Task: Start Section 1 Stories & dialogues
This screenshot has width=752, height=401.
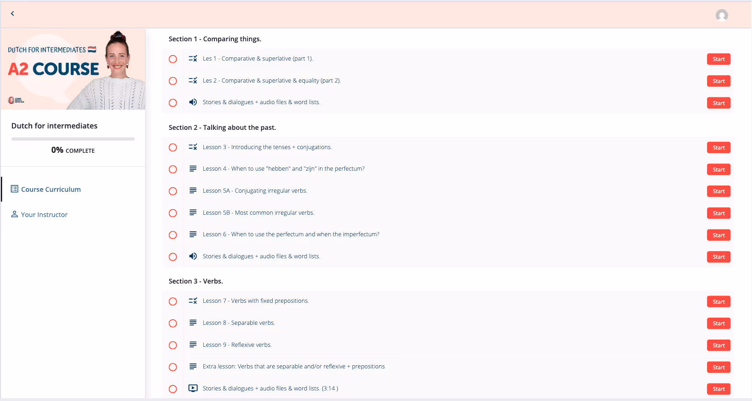Action: pyautogui.click(x=718, y=103)
